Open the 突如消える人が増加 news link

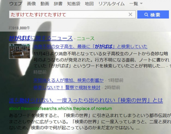tap(68, 80)
